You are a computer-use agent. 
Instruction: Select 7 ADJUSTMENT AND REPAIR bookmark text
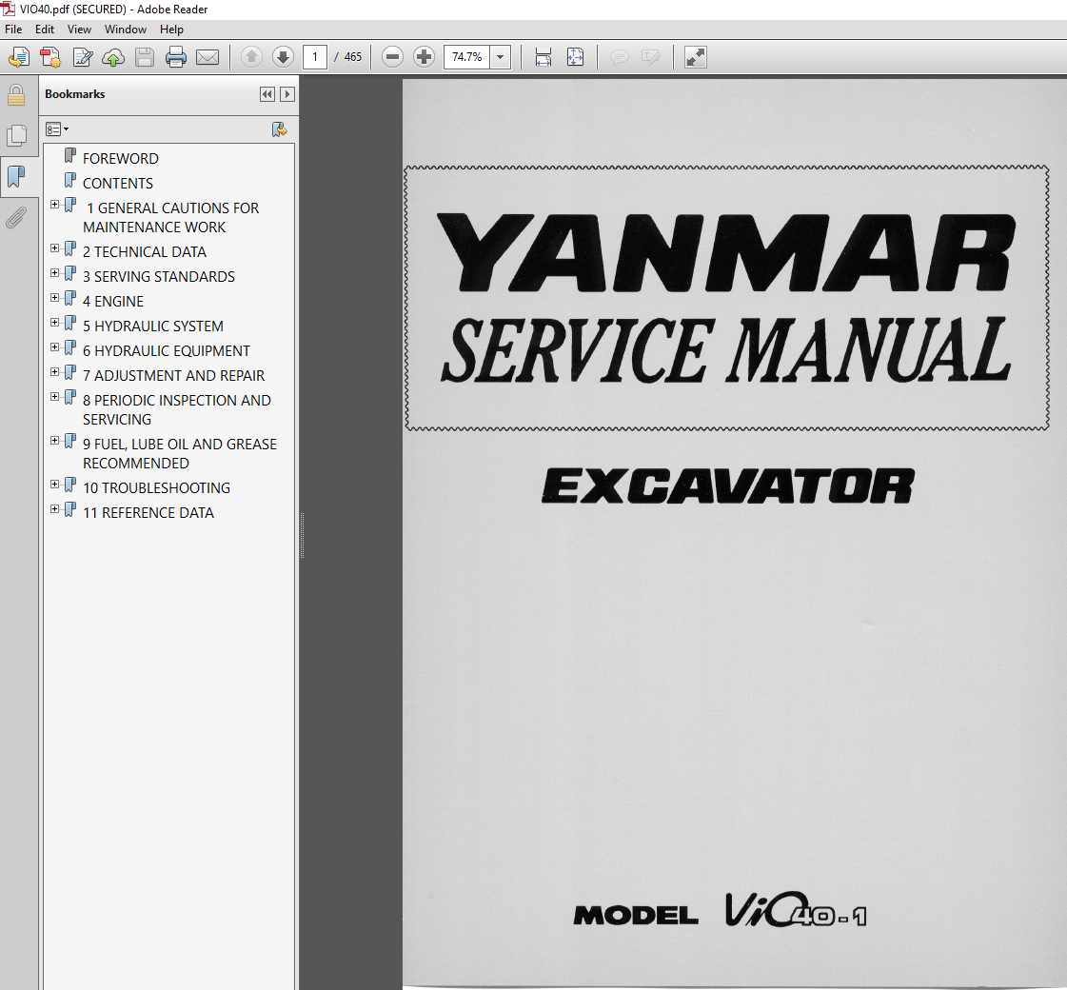(173, 376)
